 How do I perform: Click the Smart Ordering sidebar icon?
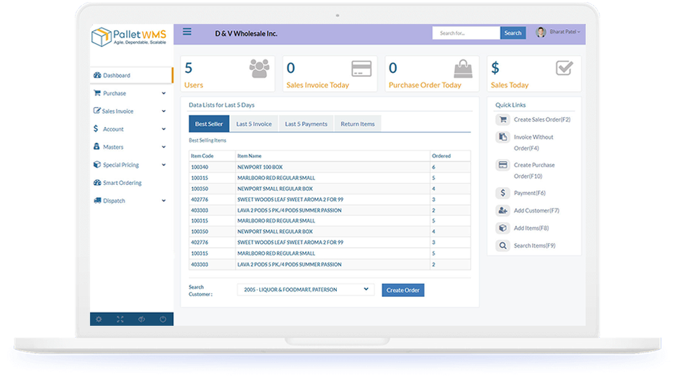point(97,182)
